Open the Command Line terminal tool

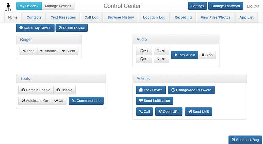click(86, 101)
